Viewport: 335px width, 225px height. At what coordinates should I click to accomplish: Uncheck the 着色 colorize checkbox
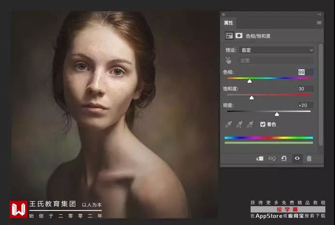tap(262, 124)
